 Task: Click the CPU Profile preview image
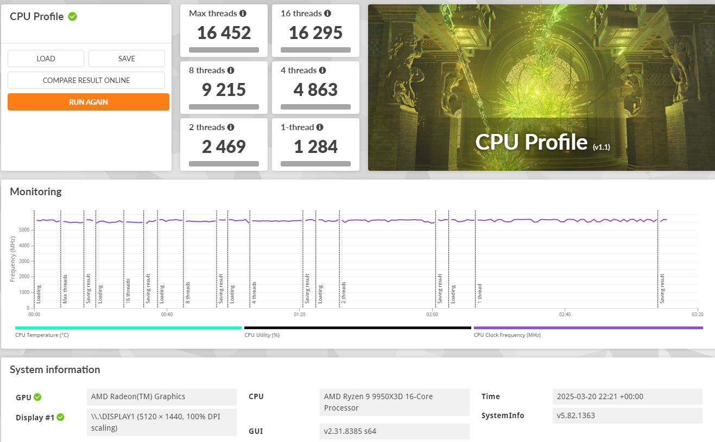click(x=541, y=88)
